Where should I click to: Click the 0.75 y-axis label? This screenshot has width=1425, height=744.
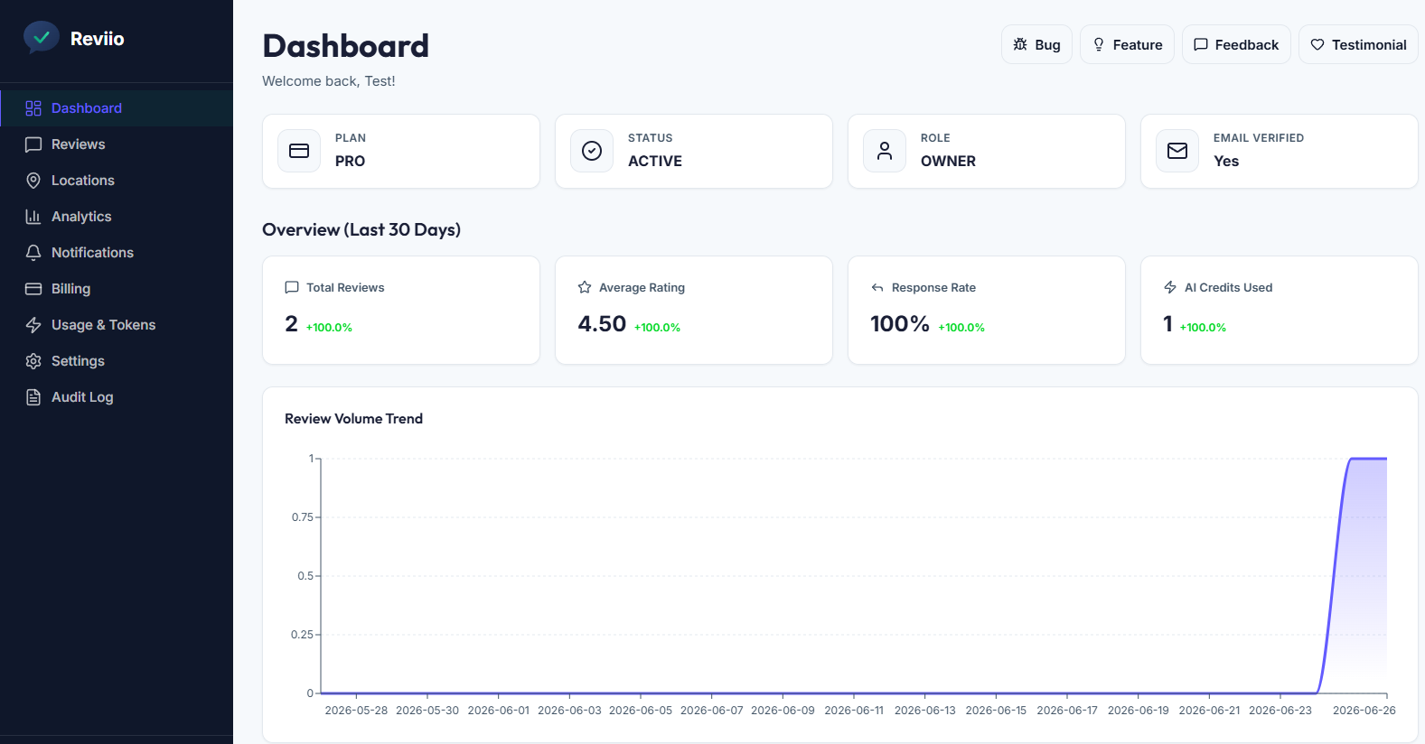302,517
